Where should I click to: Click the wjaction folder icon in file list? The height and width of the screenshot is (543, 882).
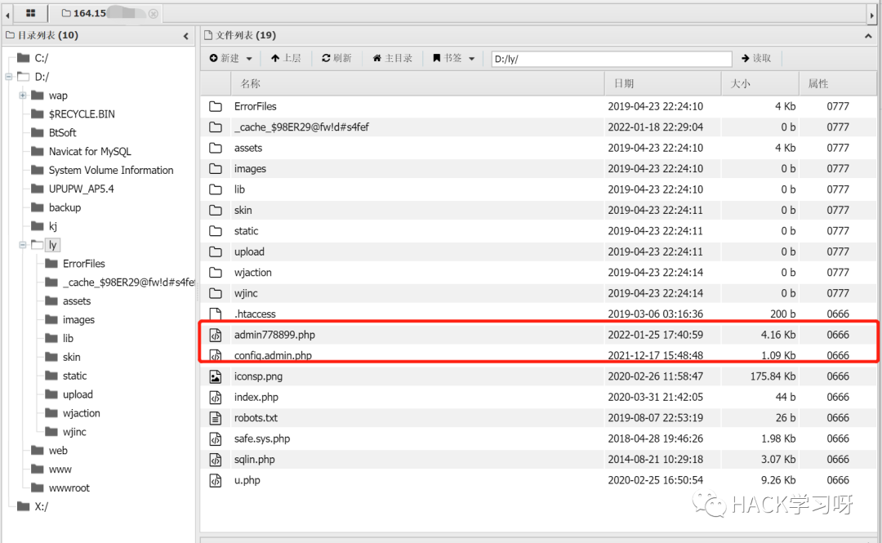point(216,273)
